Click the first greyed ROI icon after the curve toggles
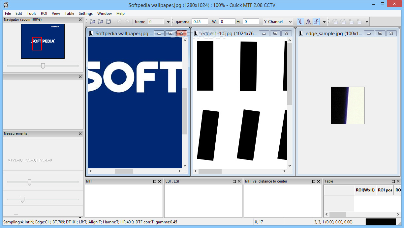 click(x=335, y=21)
